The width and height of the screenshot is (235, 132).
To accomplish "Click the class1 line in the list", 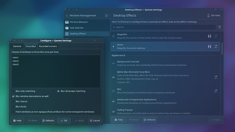I will click(16, 58).
